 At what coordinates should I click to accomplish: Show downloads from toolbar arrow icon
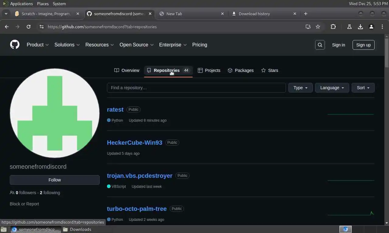point(360,27)
